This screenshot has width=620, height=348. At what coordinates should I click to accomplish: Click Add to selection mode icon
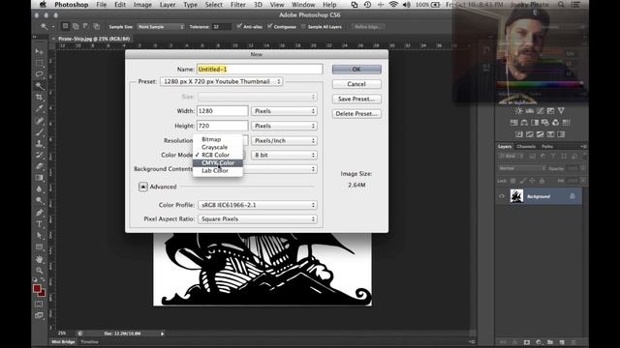coord(76,26)
